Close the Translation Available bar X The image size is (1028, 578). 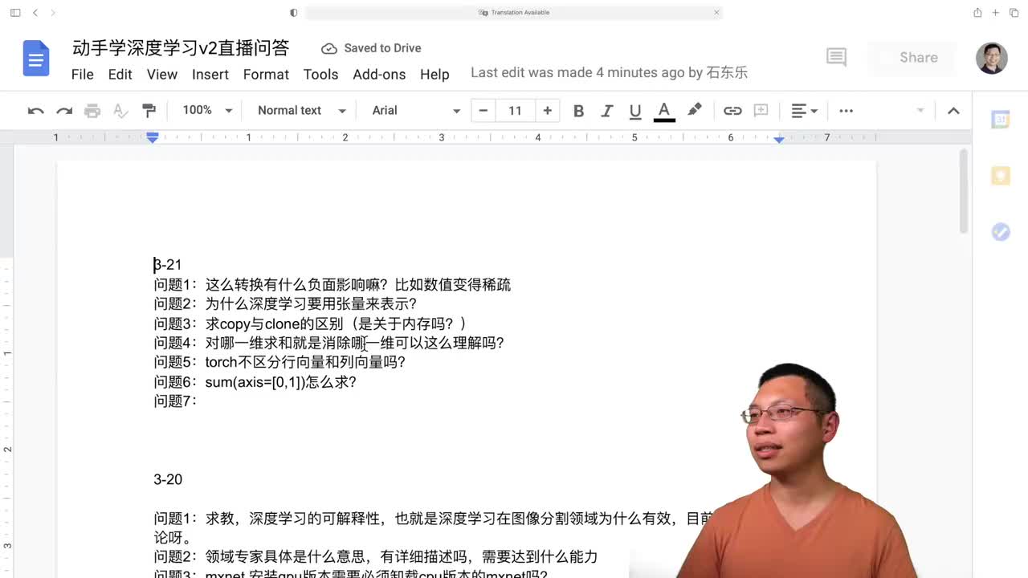pyautogui.click(x=716, y=13)
